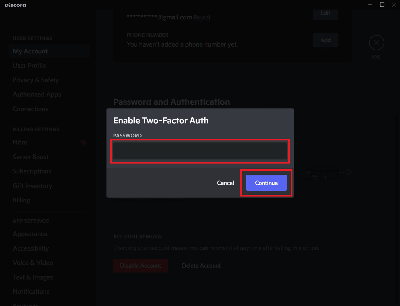Maximize the Discord window
400x306 pixels.
tap(382, 4)
